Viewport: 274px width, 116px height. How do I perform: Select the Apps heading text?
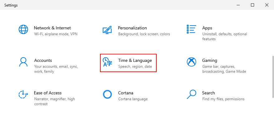point(207,28)
